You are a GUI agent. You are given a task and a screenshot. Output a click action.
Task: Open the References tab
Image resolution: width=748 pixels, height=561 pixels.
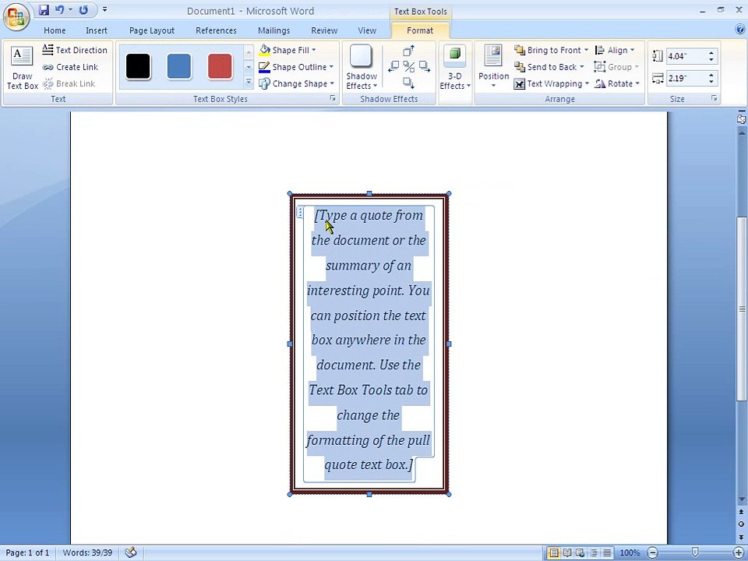pos(216,30)
